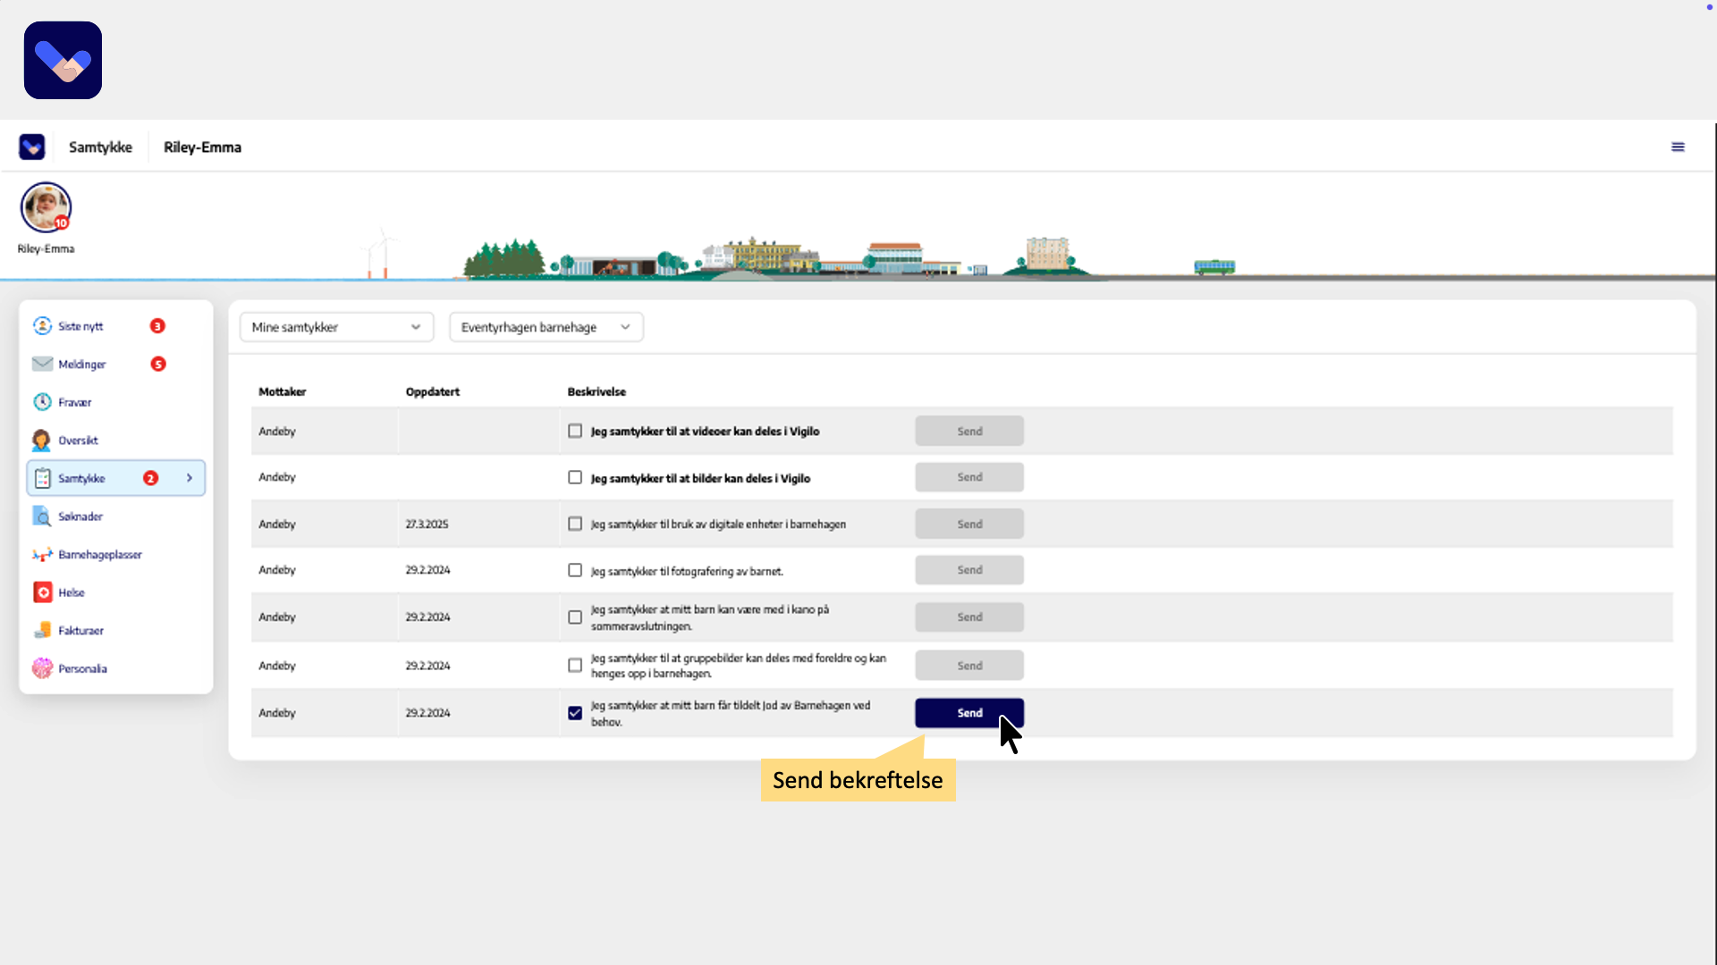Uncheck the Jod consent checkbox
Image resolution: width=1717 pixels, height=965 pixels.
pos(575,713)
